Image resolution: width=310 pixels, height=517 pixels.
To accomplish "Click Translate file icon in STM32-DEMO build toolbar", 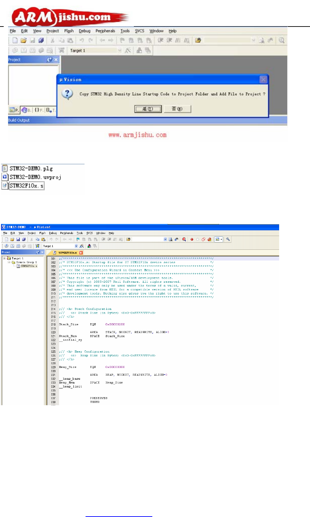I will click(x=6, y=246).
